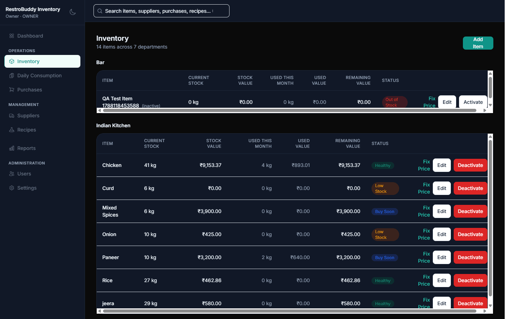Image resolution: width=510 pixels, height=319 pixels.
Task: Click Paneer Buy Soon status badge
Action: (x=385, y=258)
